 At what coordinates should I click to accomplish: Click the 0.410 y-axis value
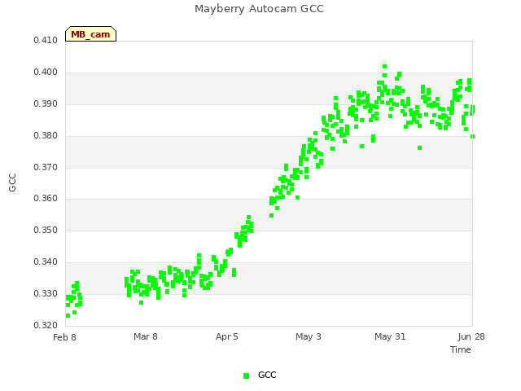click(x=46, y=41)
